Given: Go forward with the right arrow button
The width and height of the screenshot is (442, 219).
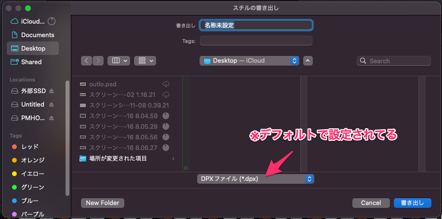Looking at the screenshot, I should (x=98, y=61).
